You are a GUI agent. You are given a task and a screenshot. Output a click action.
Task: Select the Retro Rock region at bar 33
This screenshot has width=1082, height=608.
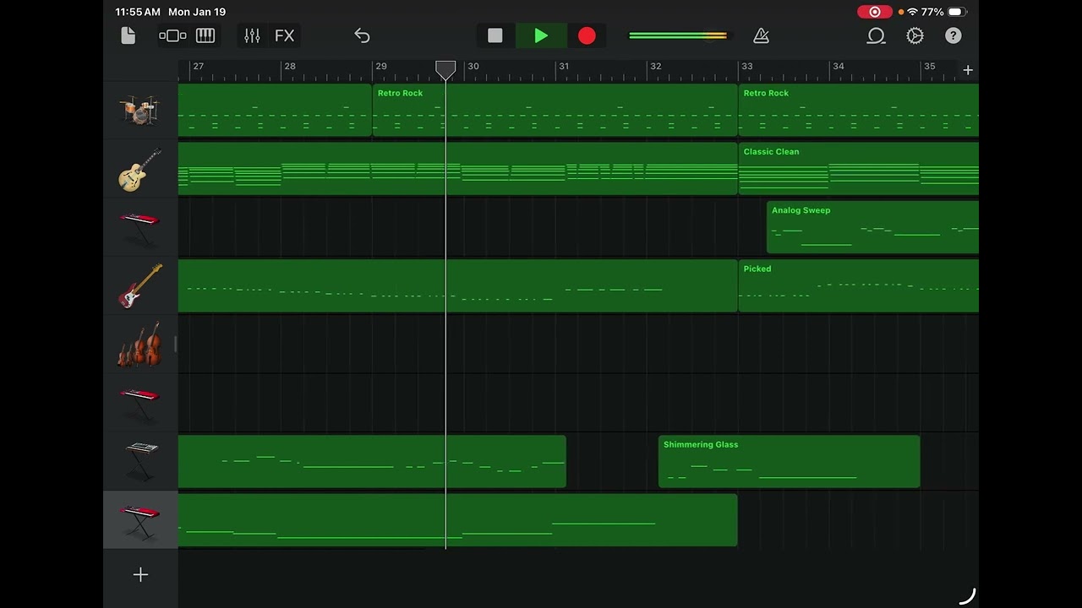tap(859, 110)
